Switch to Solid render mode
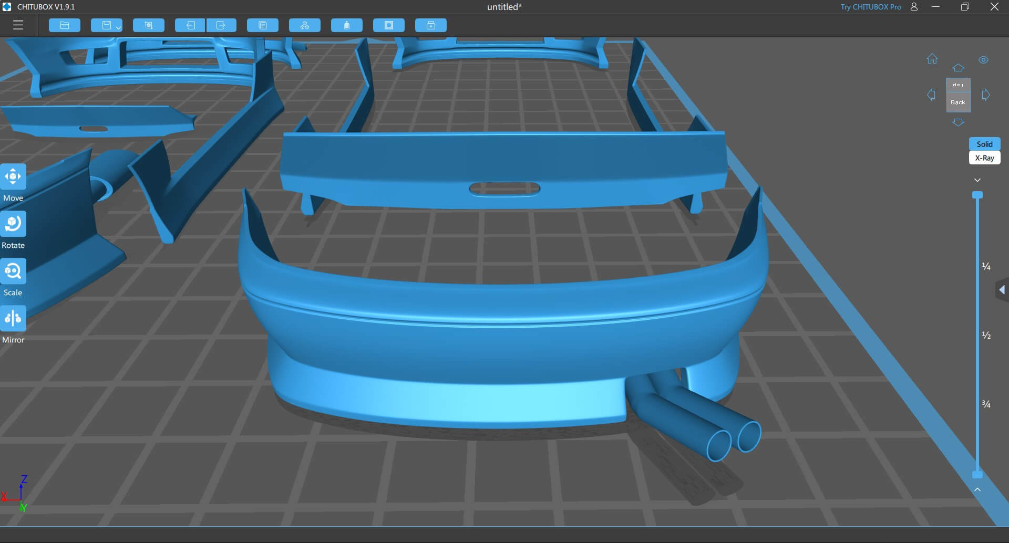Viewport: 1009px width, 543px height. coord(984,144)
